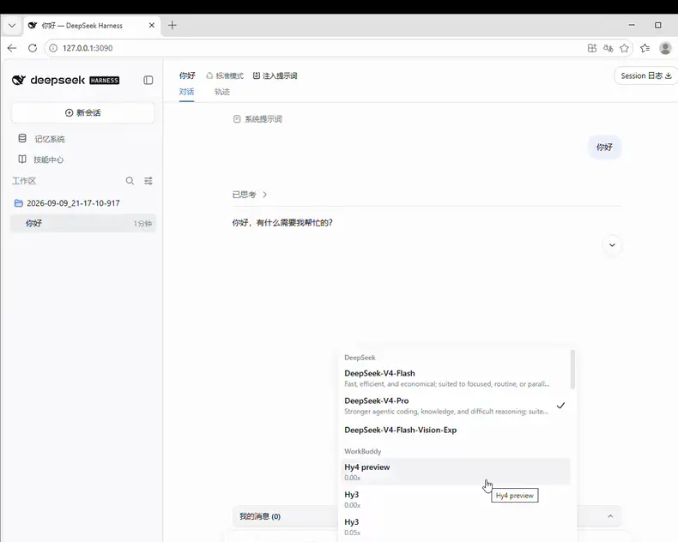View site information icon
This screenshot has width=678, height=542.
tap(53, 48)
